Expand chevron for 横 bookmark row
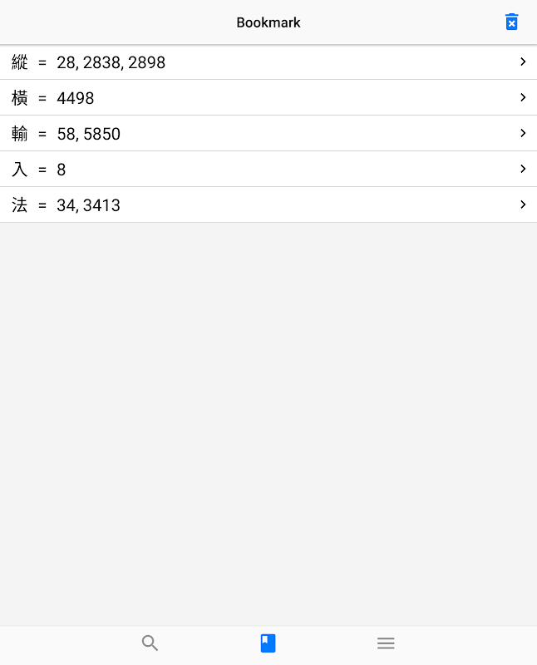 (523, 97)
